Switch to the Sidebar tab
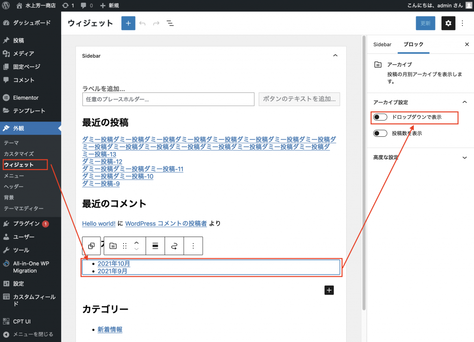Image resolution: width=474 pixels, height=342 pixels. (382, 44)
